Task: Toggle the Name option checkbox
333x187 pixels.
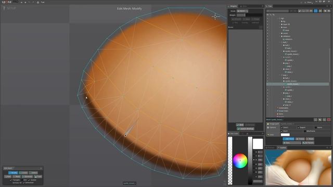Action: [316, 127]
